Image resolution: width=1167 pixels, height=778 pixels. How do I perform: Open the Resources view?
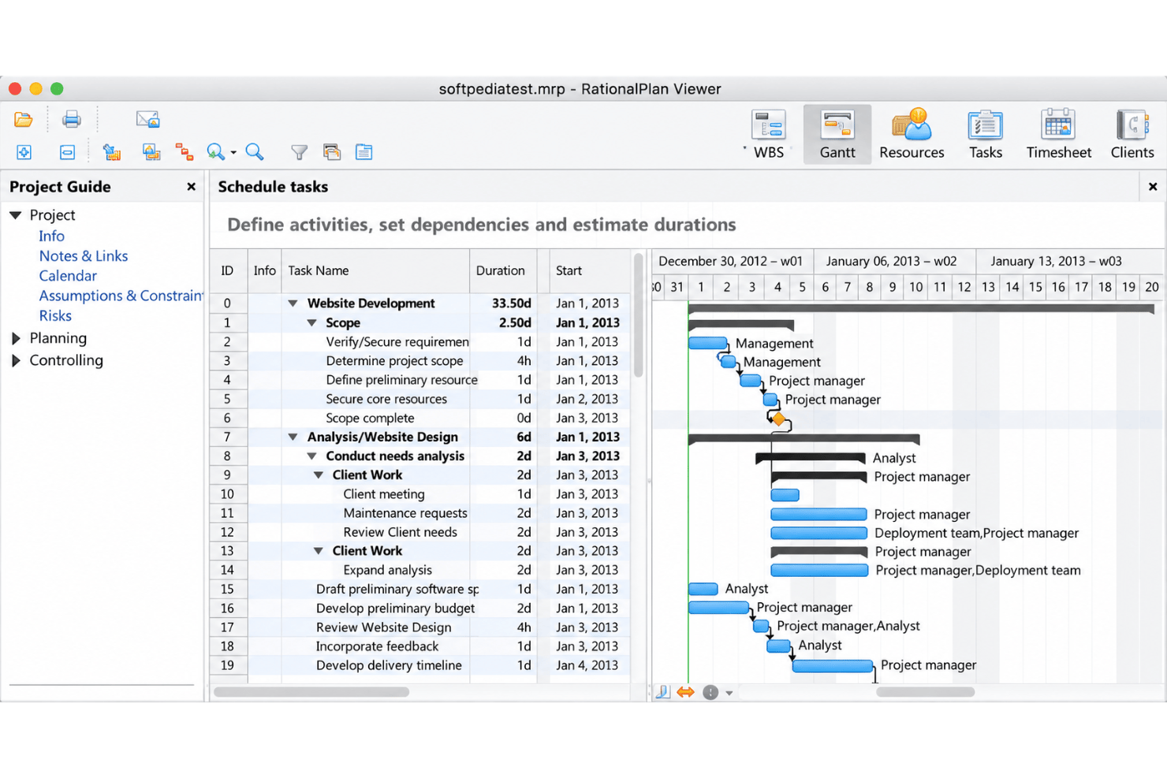pos(912,135)
